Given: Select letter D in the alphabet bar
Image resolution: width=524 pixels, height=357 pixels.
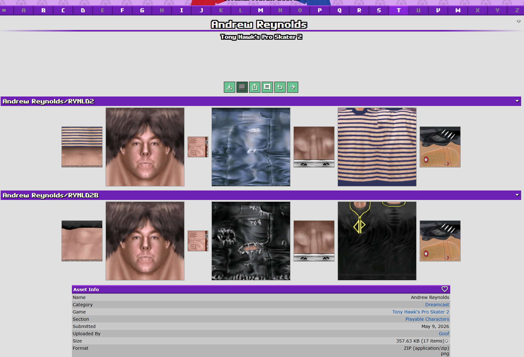Looking at the screenshot, I should 83,10.
